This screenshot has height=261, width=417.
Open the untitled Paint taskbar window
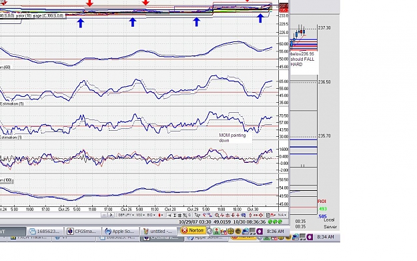pos(157,231)
